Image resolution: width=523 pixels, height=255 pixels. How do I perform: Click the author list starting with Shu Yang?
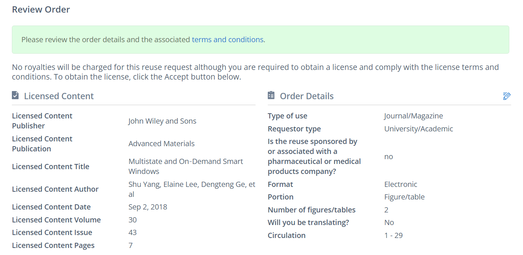point(191,189)
